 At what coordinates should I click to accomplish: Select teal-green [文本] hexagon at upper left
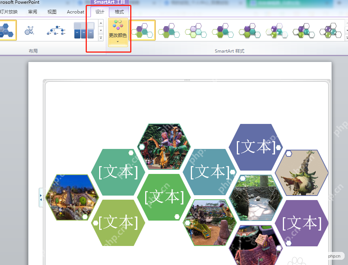click(x=118, y=172)
